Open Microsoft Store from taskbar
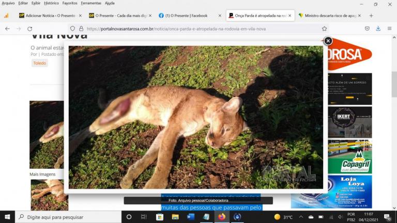Viewport: 397px width, 223px height. (160, 217)
